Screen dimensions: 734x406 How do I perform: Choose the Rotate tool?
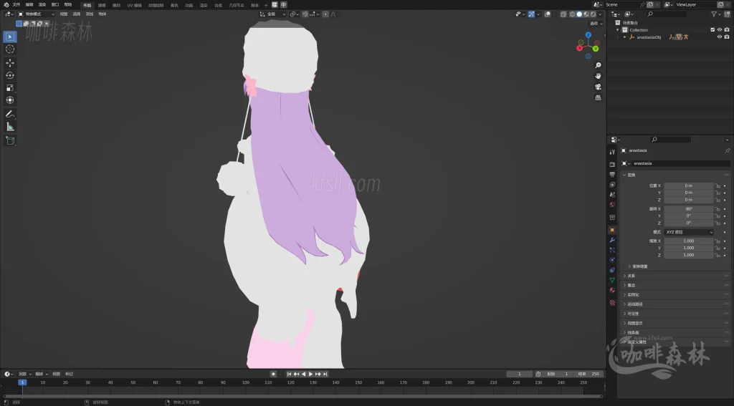[x=10, y=75]
